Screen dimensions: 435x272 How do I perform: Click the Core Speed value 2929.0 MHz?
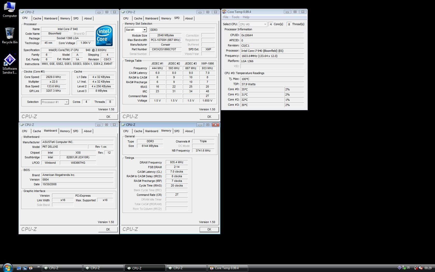click(54, 77)
